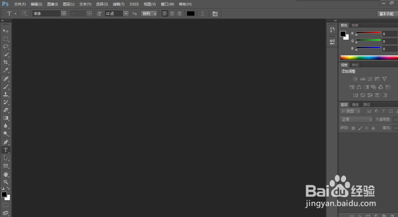Add a Levels adjustment
Viewport: 398px width, 217px height.
pyautogui.click(x=363, y=79)
